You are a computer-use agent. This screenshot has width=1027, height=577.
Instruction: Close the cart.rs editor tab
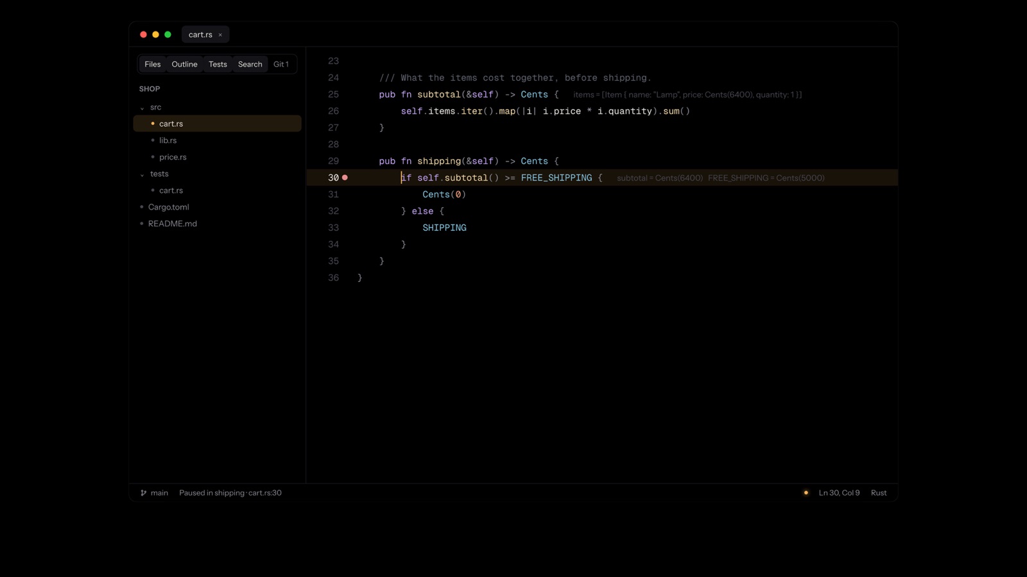pyautogui.click(x=220, y=35)
